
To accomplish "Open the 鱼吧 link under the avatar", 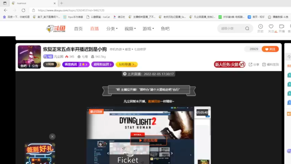I will coord(24,66).
